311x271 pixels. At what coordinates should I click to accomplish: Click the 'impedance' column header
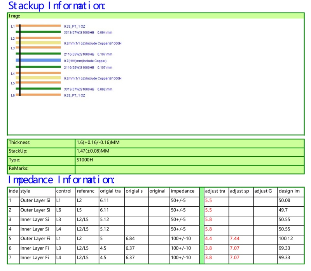(x=184, y=192)
